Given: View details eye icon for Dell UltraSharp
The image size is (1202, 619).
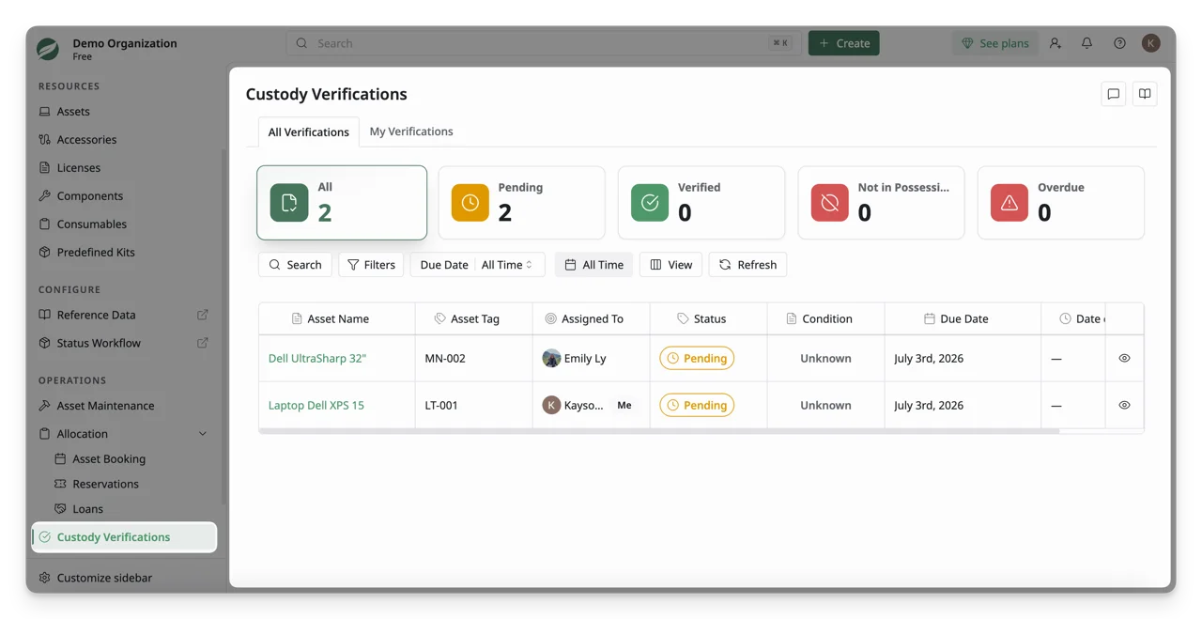Looking at the screenshot, I should (x=1124, y=358).
